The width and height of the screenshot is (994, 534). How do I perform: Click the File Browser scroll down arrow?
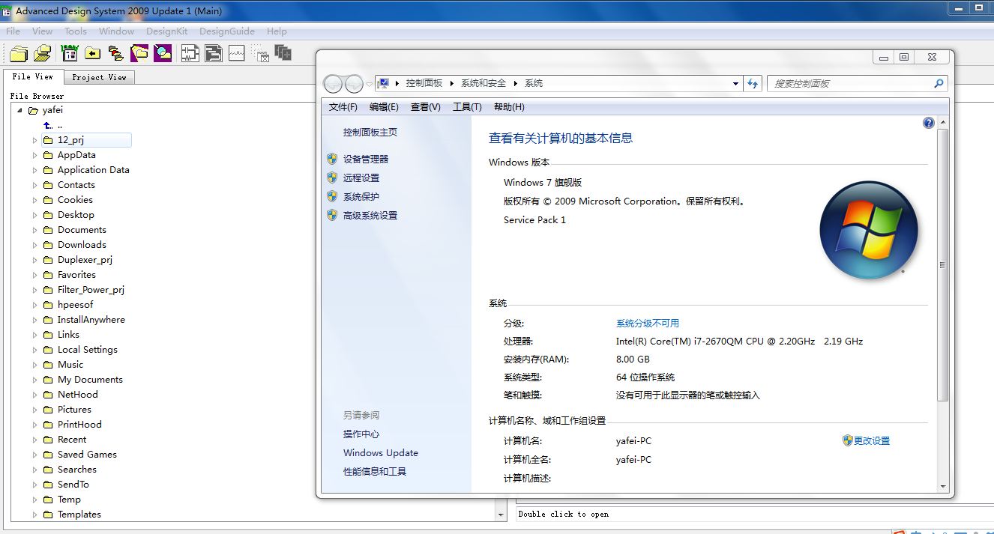point(501,515)
